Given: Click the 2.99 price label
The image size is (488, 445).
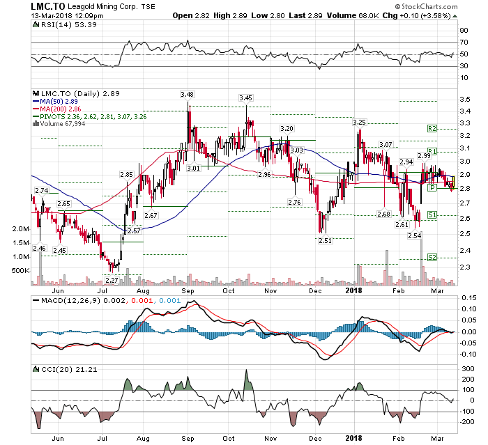Looking at the screenshot, I should click(x=424, y=156).
